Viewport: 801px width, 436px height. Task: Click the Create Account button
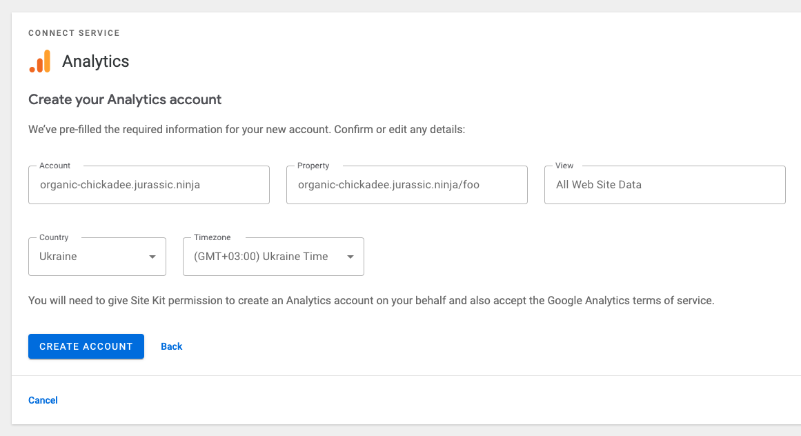(86, 346)
